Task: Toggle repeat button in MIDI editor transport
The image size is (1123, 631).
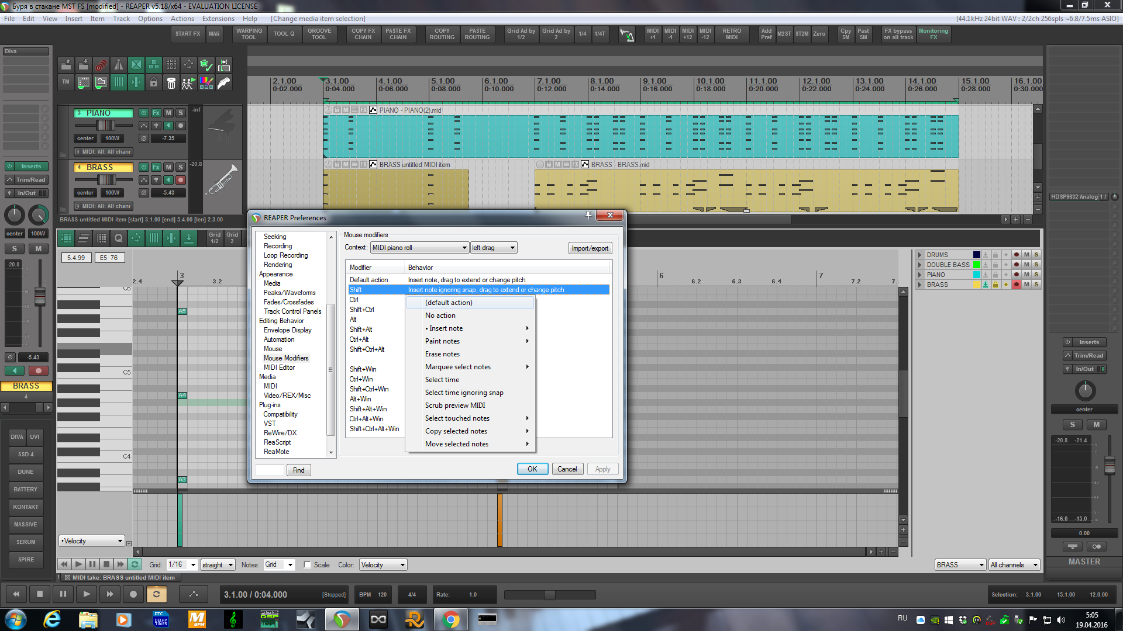Action: 135,564
